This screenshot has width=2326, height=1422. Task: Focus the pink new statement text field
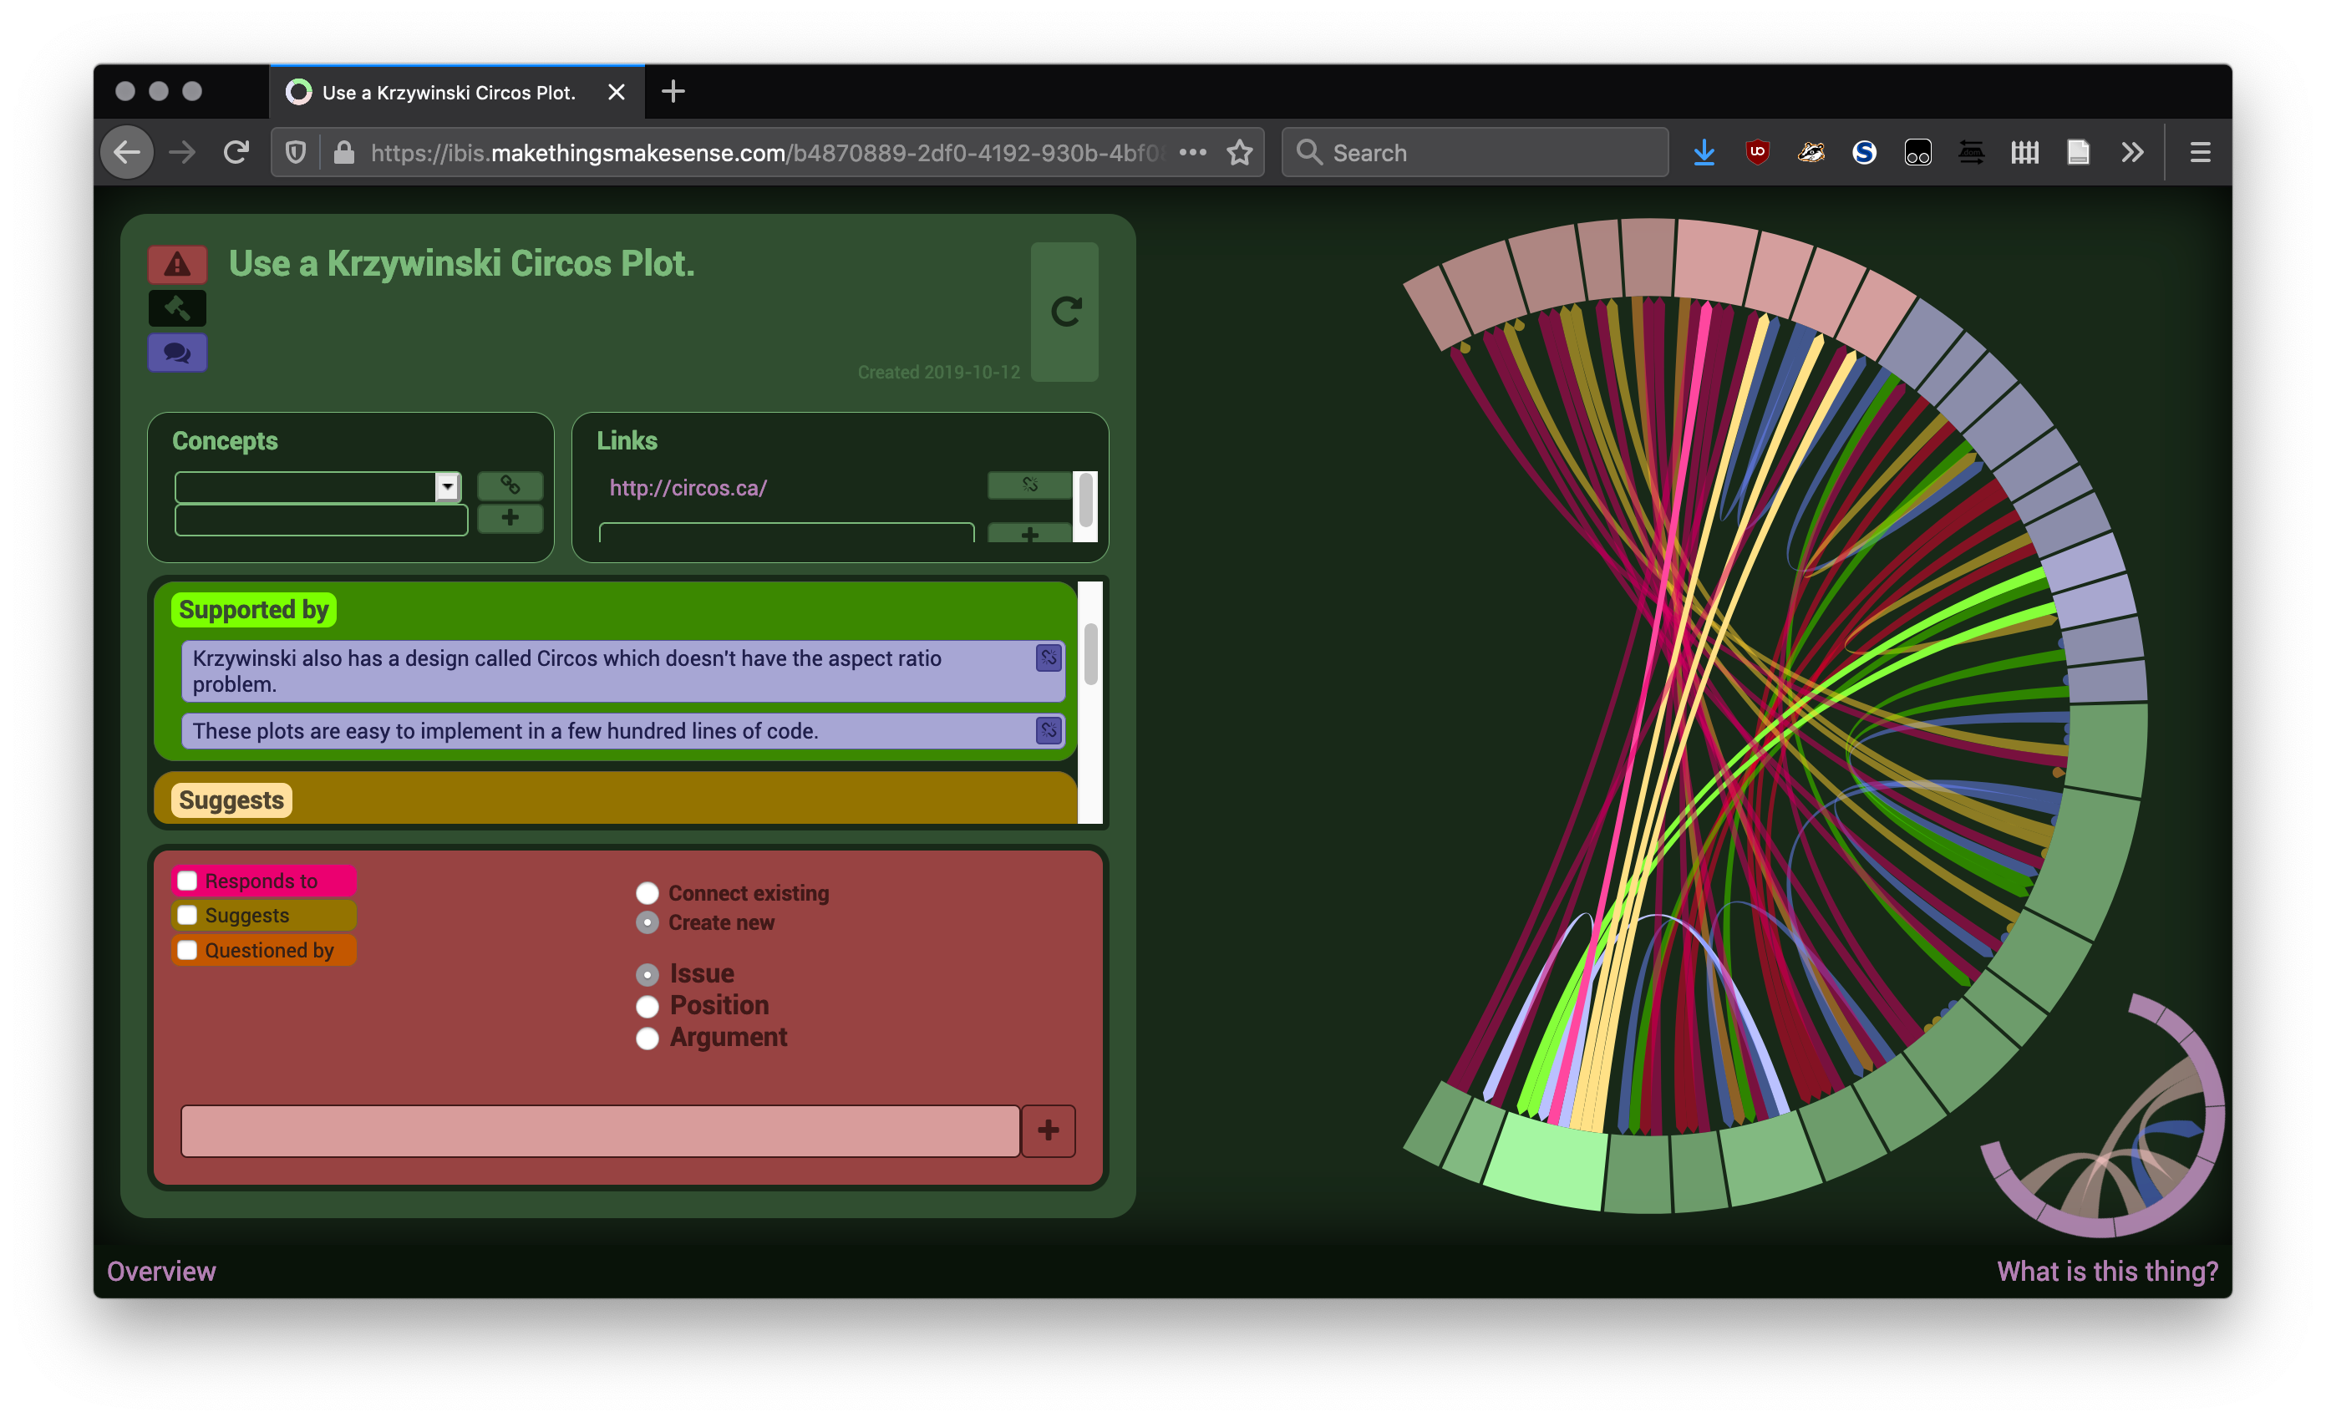pos(601,1130)
